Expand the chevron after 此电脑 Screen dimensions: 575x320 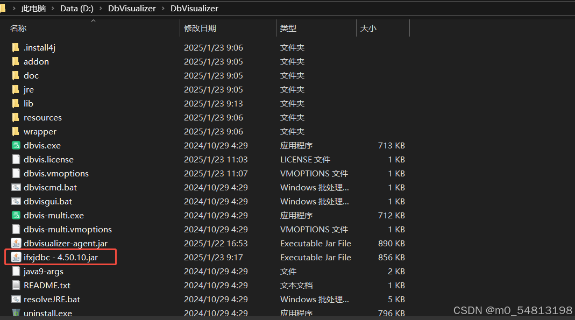tap(53, 8)
